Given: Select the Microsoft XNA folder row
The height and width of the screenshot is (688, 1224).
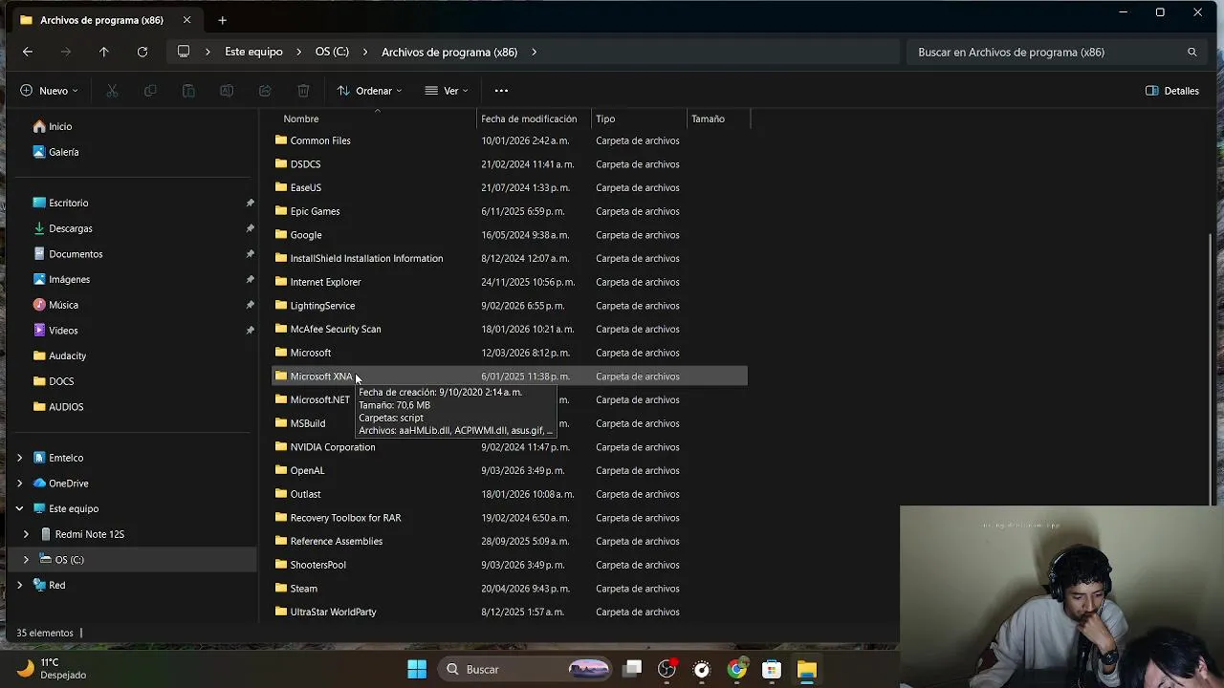Looking at the screenshot, I should 510,376.
